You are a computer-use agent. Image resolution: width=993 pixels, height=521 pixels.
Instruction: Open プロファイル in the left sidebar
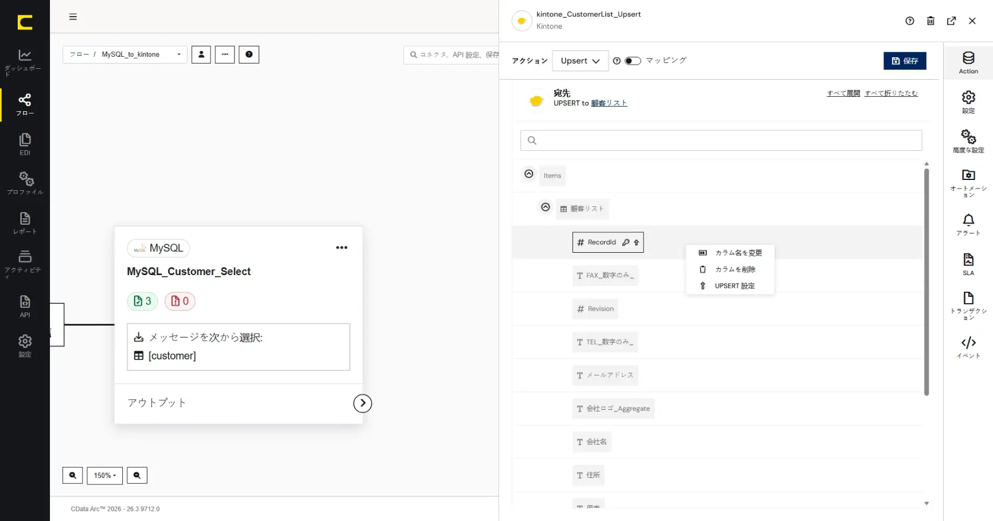[25, 183]
